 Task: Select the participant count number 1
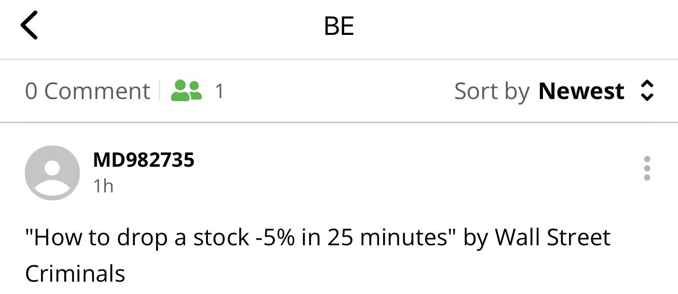pyautogui.click(x=219, y=91)
